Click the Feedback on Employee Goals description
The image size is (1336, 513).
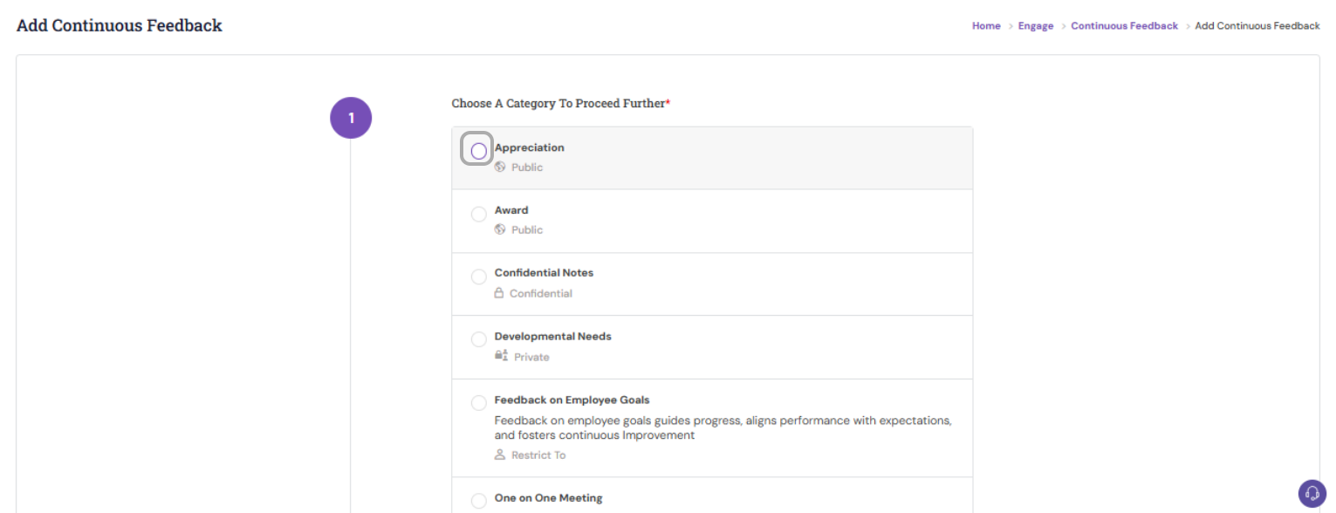(x=723, y=427)
